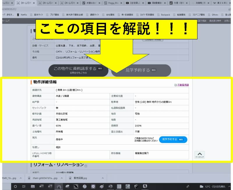Click 市街化区域 value in 都市計画 row
Screen dimensions: 233x190
pos(62,114)
